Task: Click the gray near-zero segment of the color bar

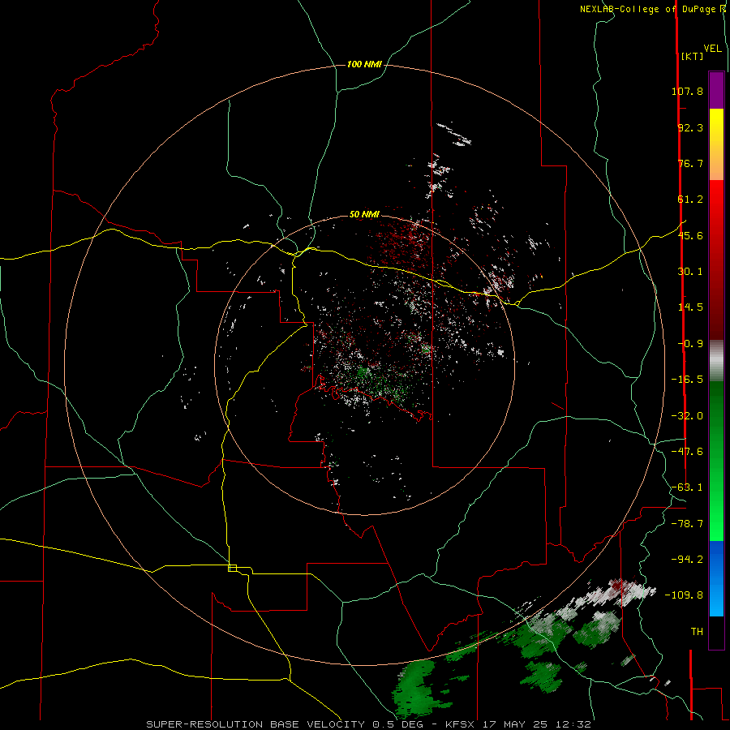Action: click(716, 361)
